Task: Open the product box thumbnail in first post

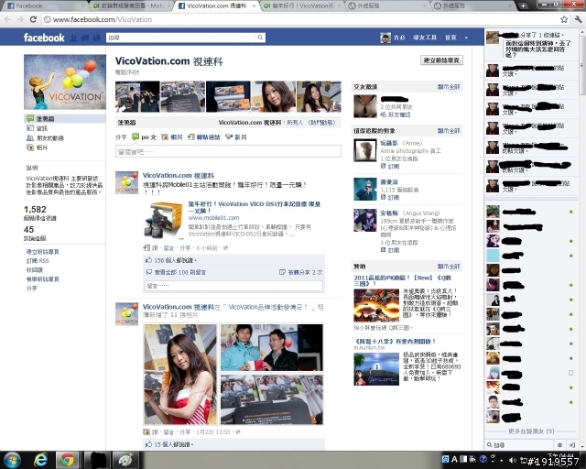Action: coord(165,220)
